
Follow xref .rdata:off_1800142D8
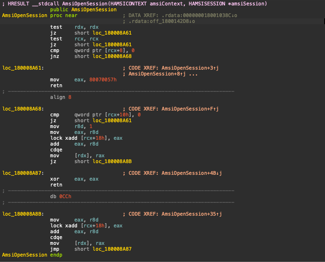pyautogui.click(x=162, y=21)
